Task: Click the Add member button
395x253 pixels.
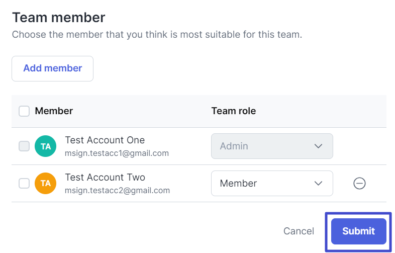Action: tap(52, 68)
